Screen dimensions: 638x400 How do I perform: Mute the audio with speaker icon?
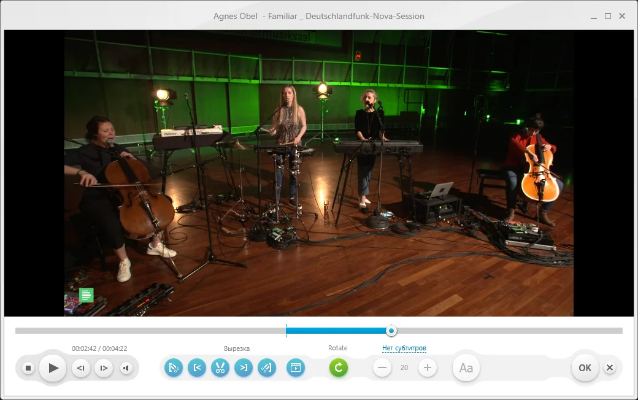(x=126, y=368)
